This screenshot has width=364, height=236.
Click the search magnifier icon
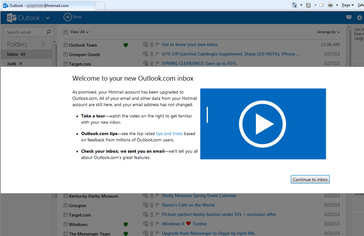click(49, 32)
